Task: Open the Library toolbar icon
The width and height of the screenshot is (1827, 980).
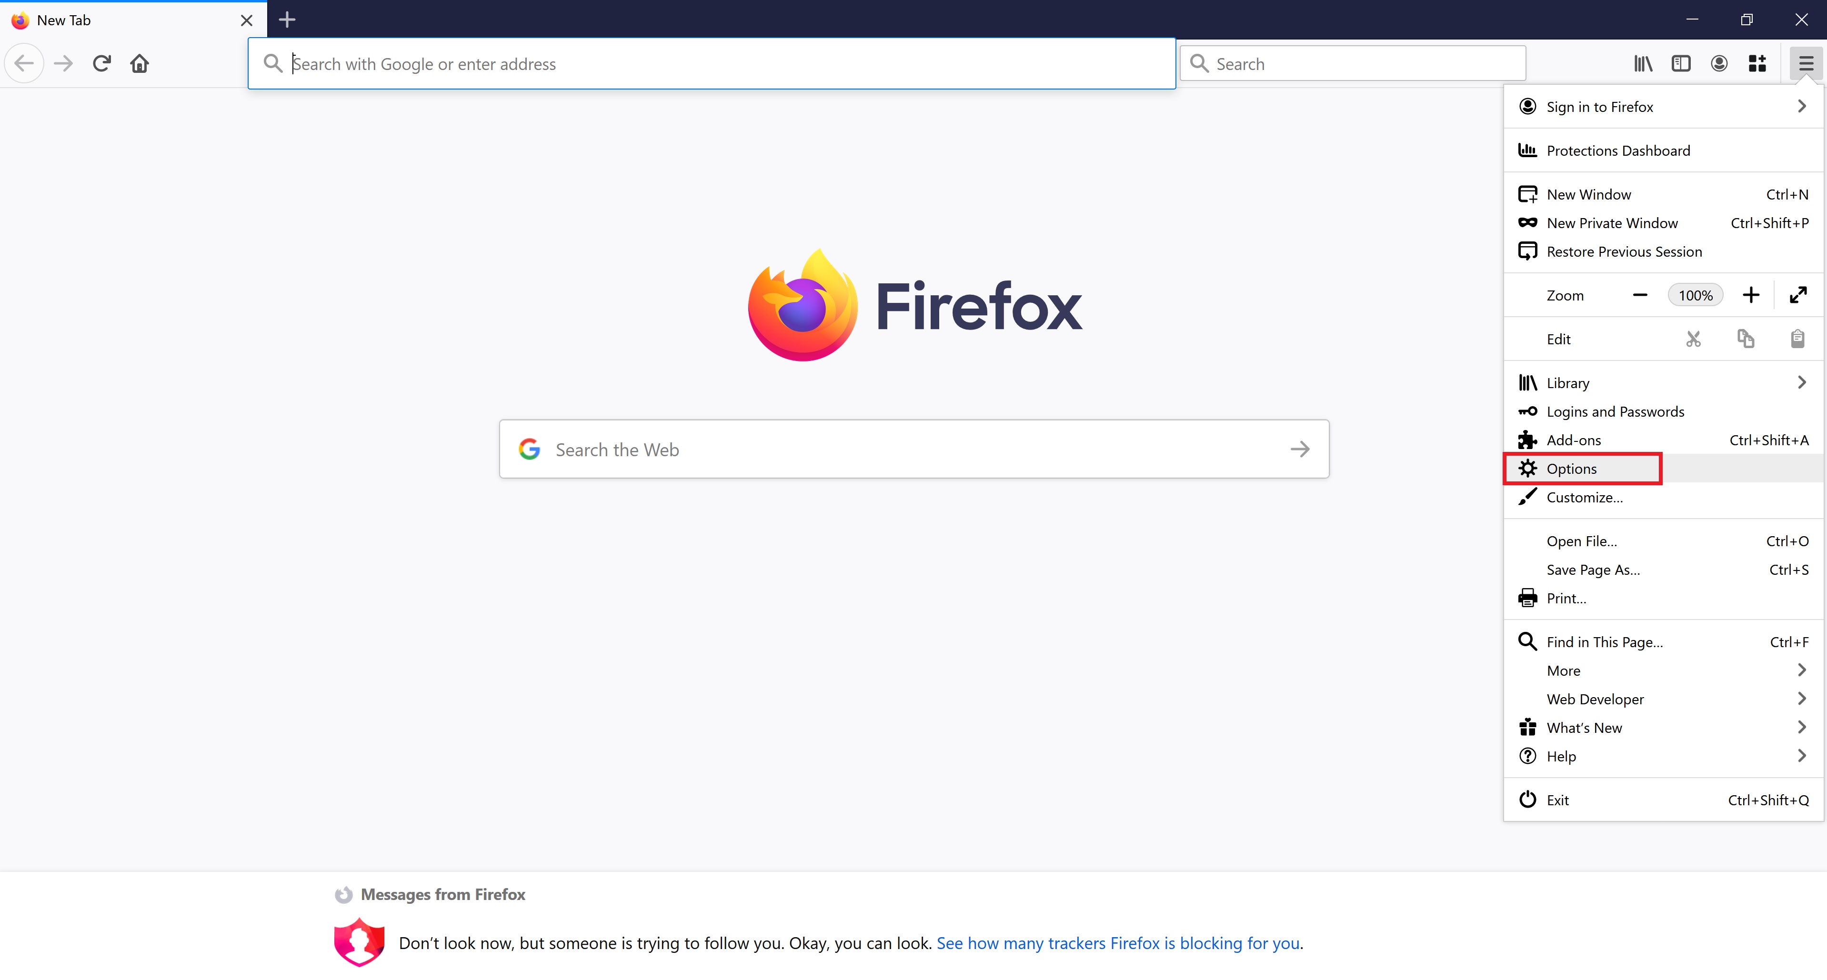Action: pos(1643,64)
